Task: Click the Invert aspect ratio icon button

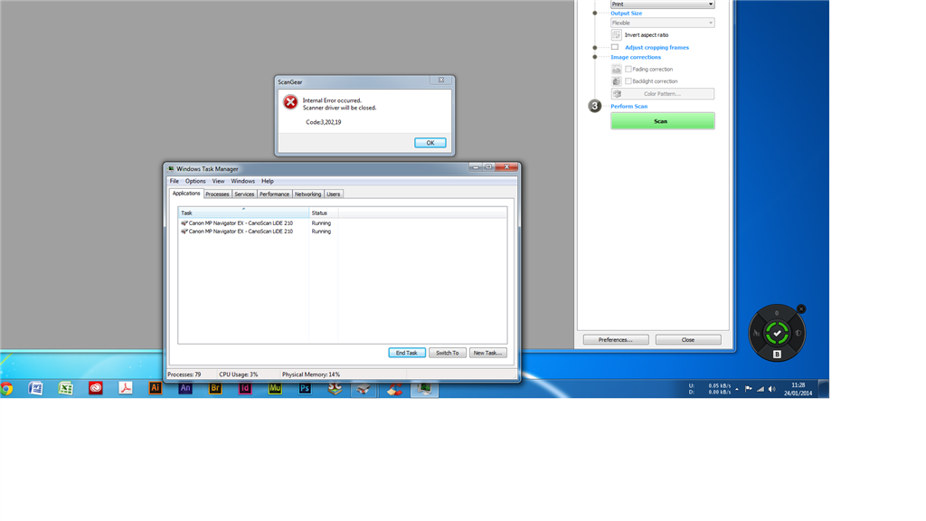Action: pyautogui.click(x=617, y=35)
